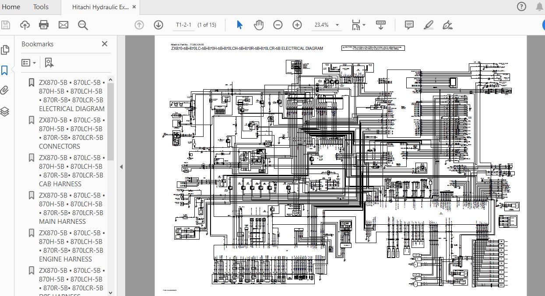Image resolution: width=545 pixels, height=296 pixels.
Task: Open the Find text magnifier tool
Action: [x=83, y=25]
